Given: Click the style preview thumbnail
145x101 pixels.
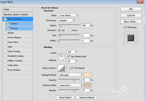Looking at the screenshot, I should [x=131, y=38].
